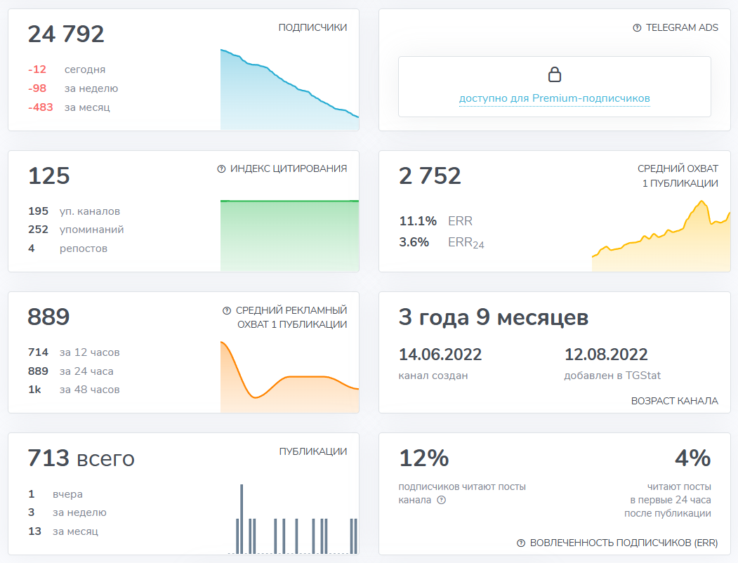Select the 713 всего publications total
Screen dimensions: 738x563
coord(81,458)
